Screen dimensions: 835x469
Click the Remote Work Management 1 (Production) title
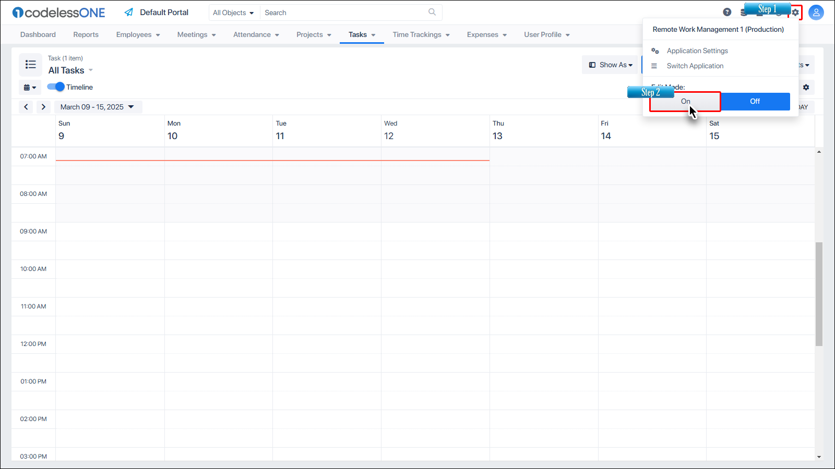point(718,30)
